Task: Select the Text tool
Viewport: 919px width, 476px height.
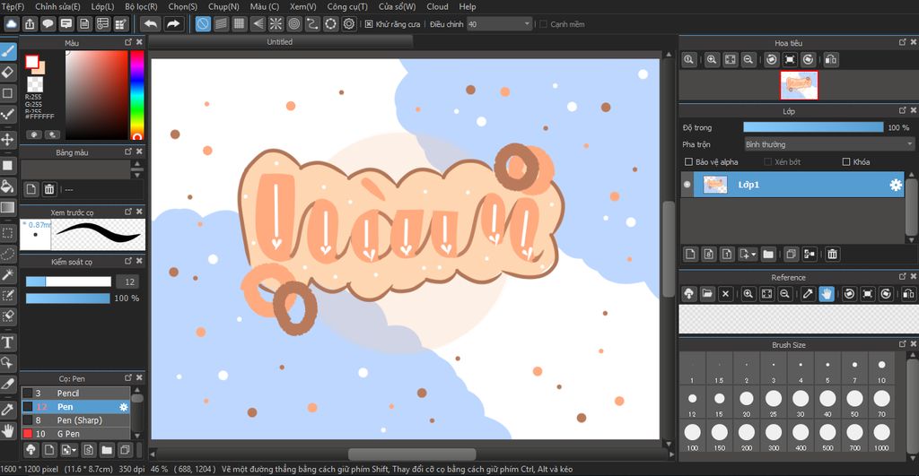Action: 7,342
